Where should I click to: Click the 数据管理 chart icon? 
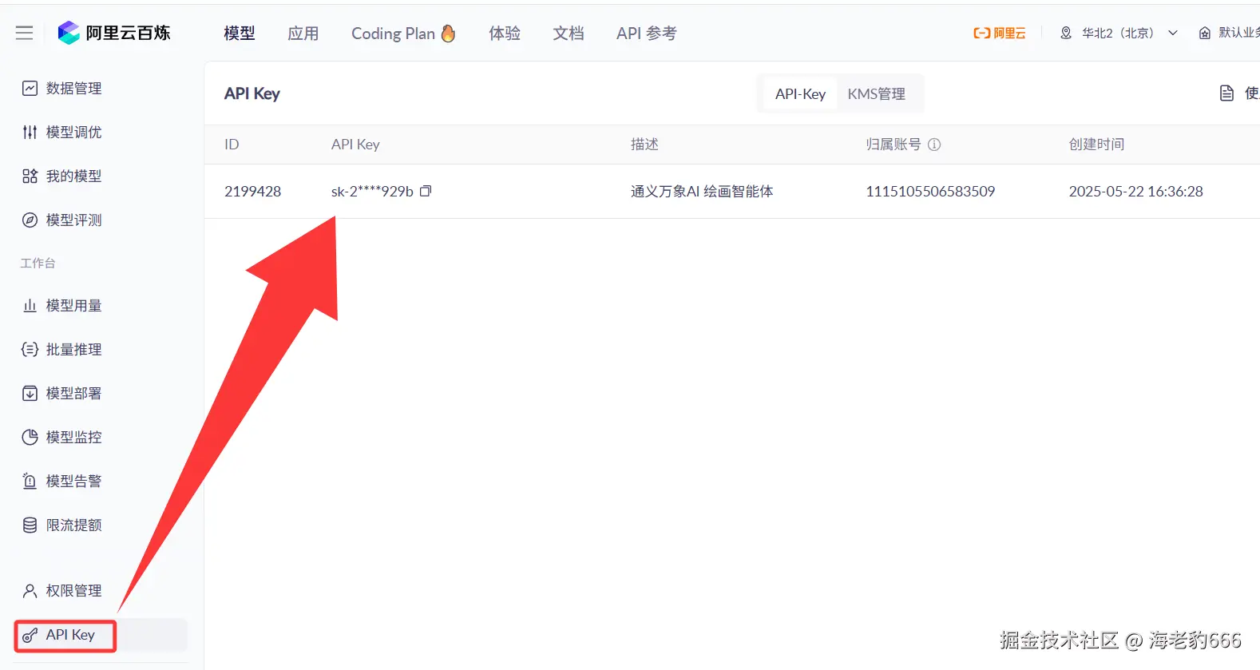pos(30,88)
